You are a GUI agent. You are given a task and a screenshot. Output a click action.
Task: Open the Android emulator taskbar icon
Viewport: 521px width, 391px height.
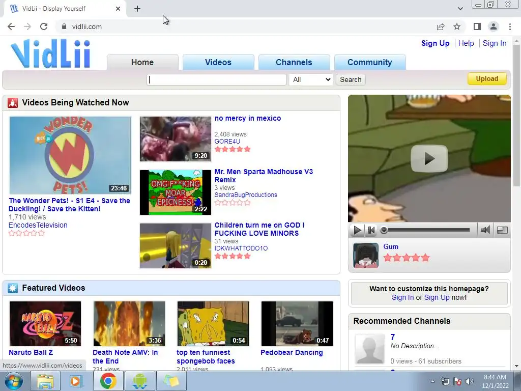pyautogui.click(x=139, y=381)
